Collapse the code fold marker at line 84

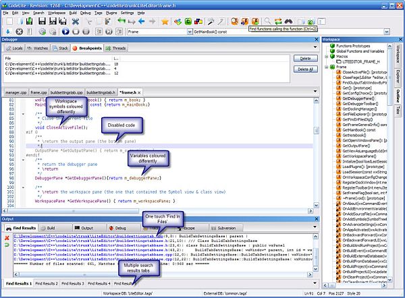(23, 114)
